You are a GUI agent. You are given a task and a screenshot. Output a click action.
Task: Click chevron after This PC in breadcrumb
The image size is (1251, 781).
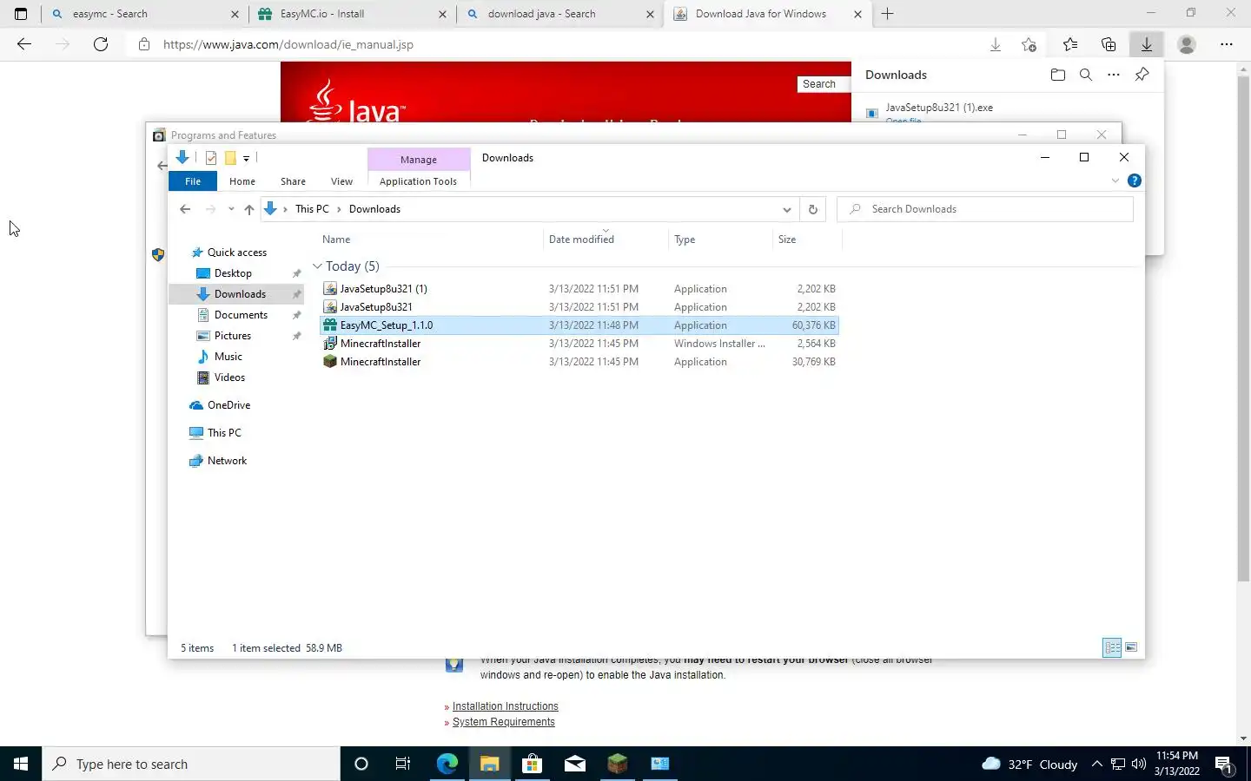[339, 209]
